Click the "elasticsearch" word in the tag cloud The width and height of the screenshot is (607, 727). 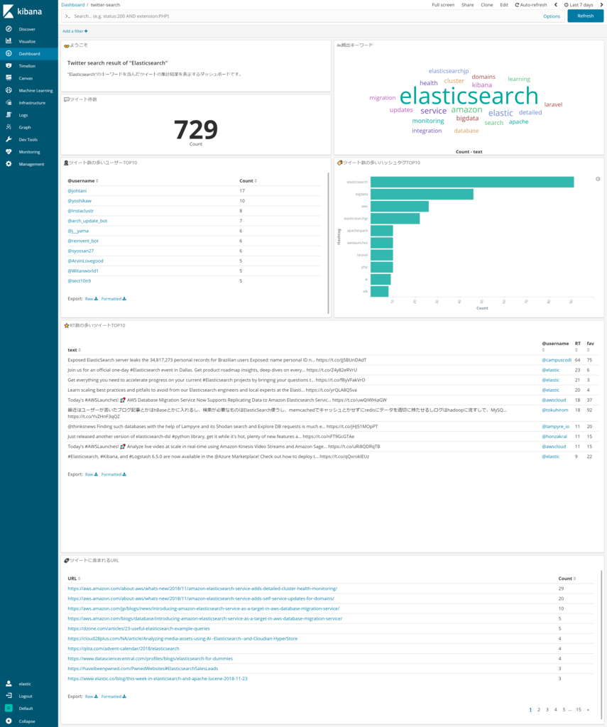pyautogui.click(x=469, y=96)
